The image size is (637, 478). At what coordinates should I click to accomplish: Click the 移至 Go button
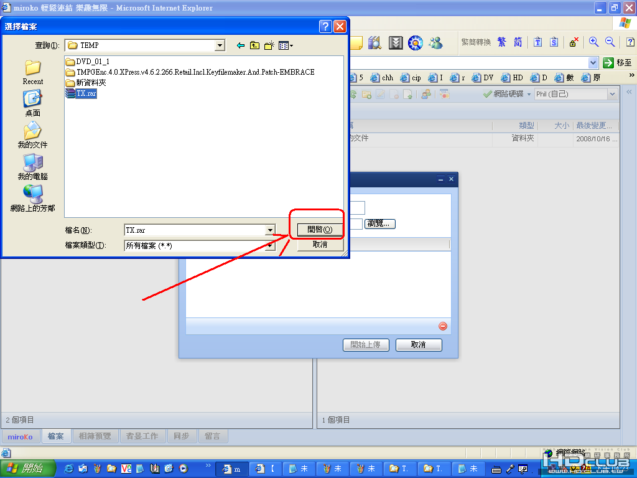click(x=618, y=63)
